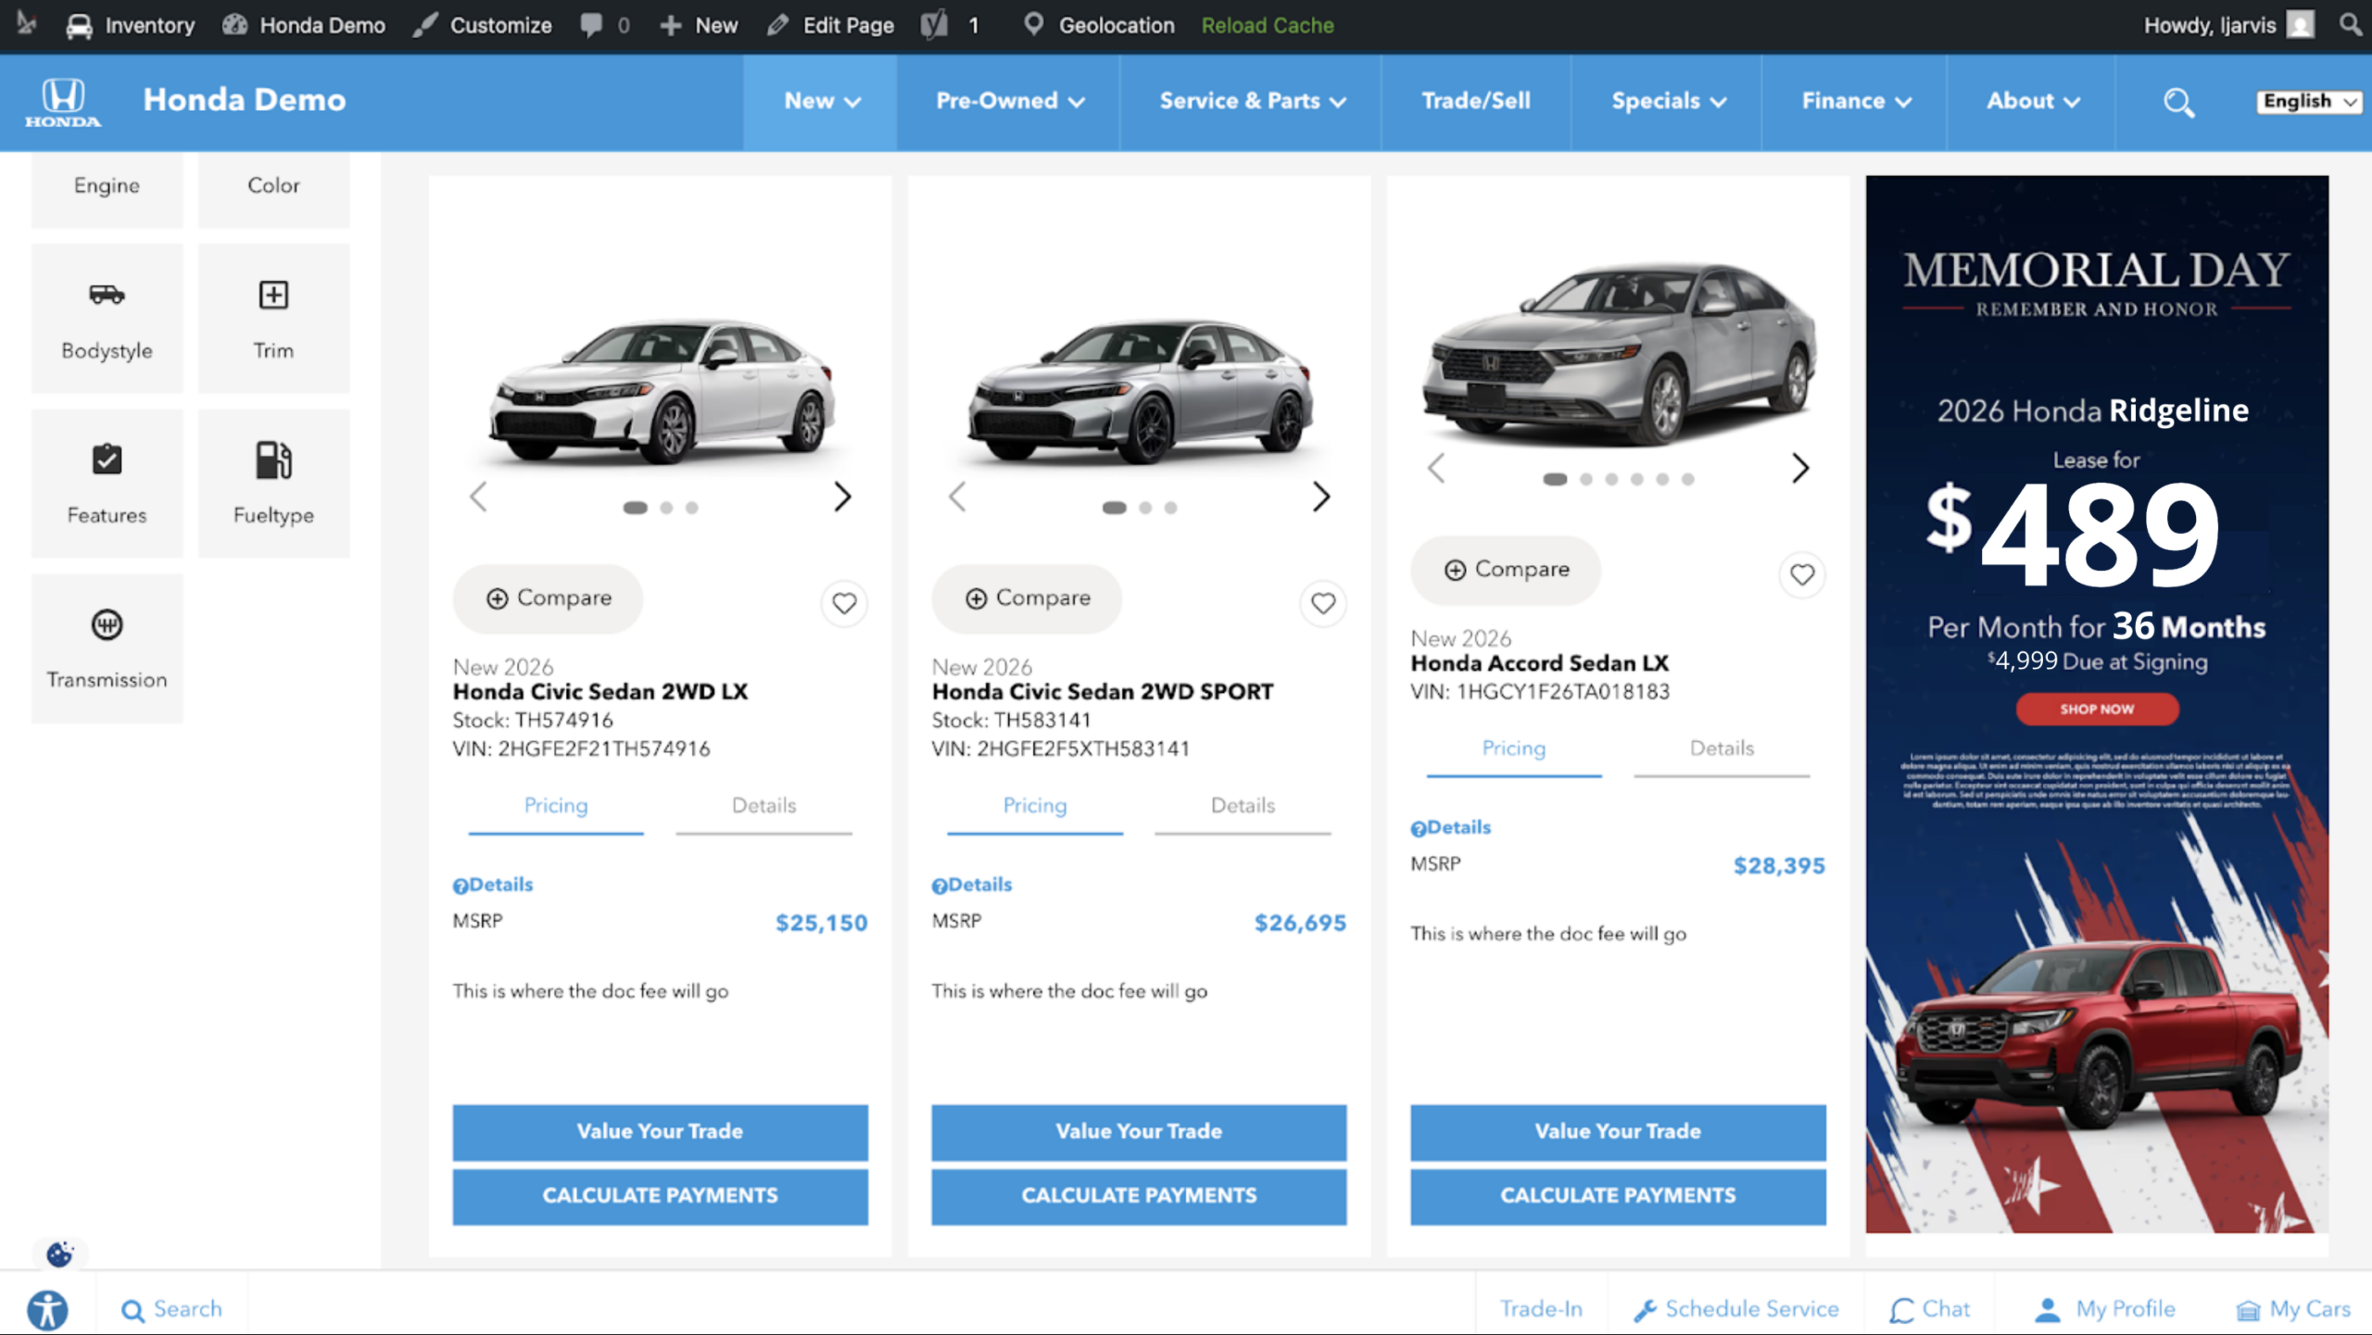Click the Details help icon on Civic LX pricing
This screenshot has height=1335, width=2372.
click(461, 886)
